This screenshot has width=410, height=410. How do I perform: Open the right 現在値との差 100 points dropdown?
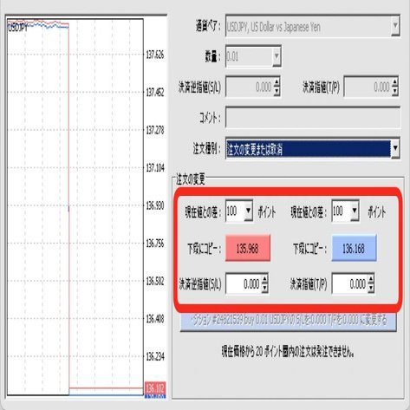(x=355, y=211)
